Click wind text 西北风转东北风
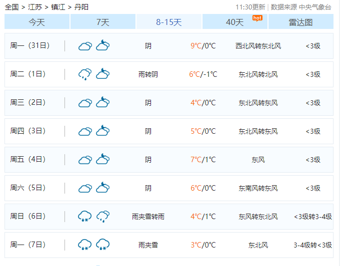This screenshot has width=340, height=266. pyautogui.click(x=258, y=46)
